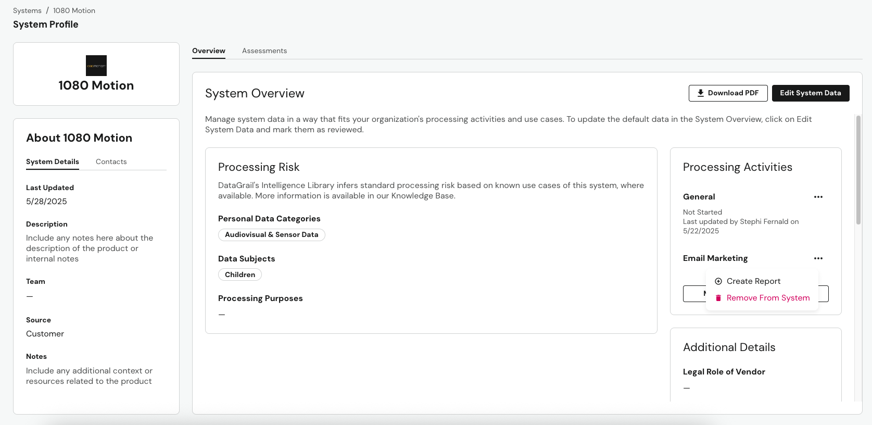
Task: Click the Processing Risk heading
Action: (x=259, y=167)
